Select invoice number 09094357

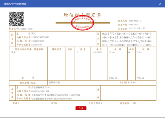(133, 25)
